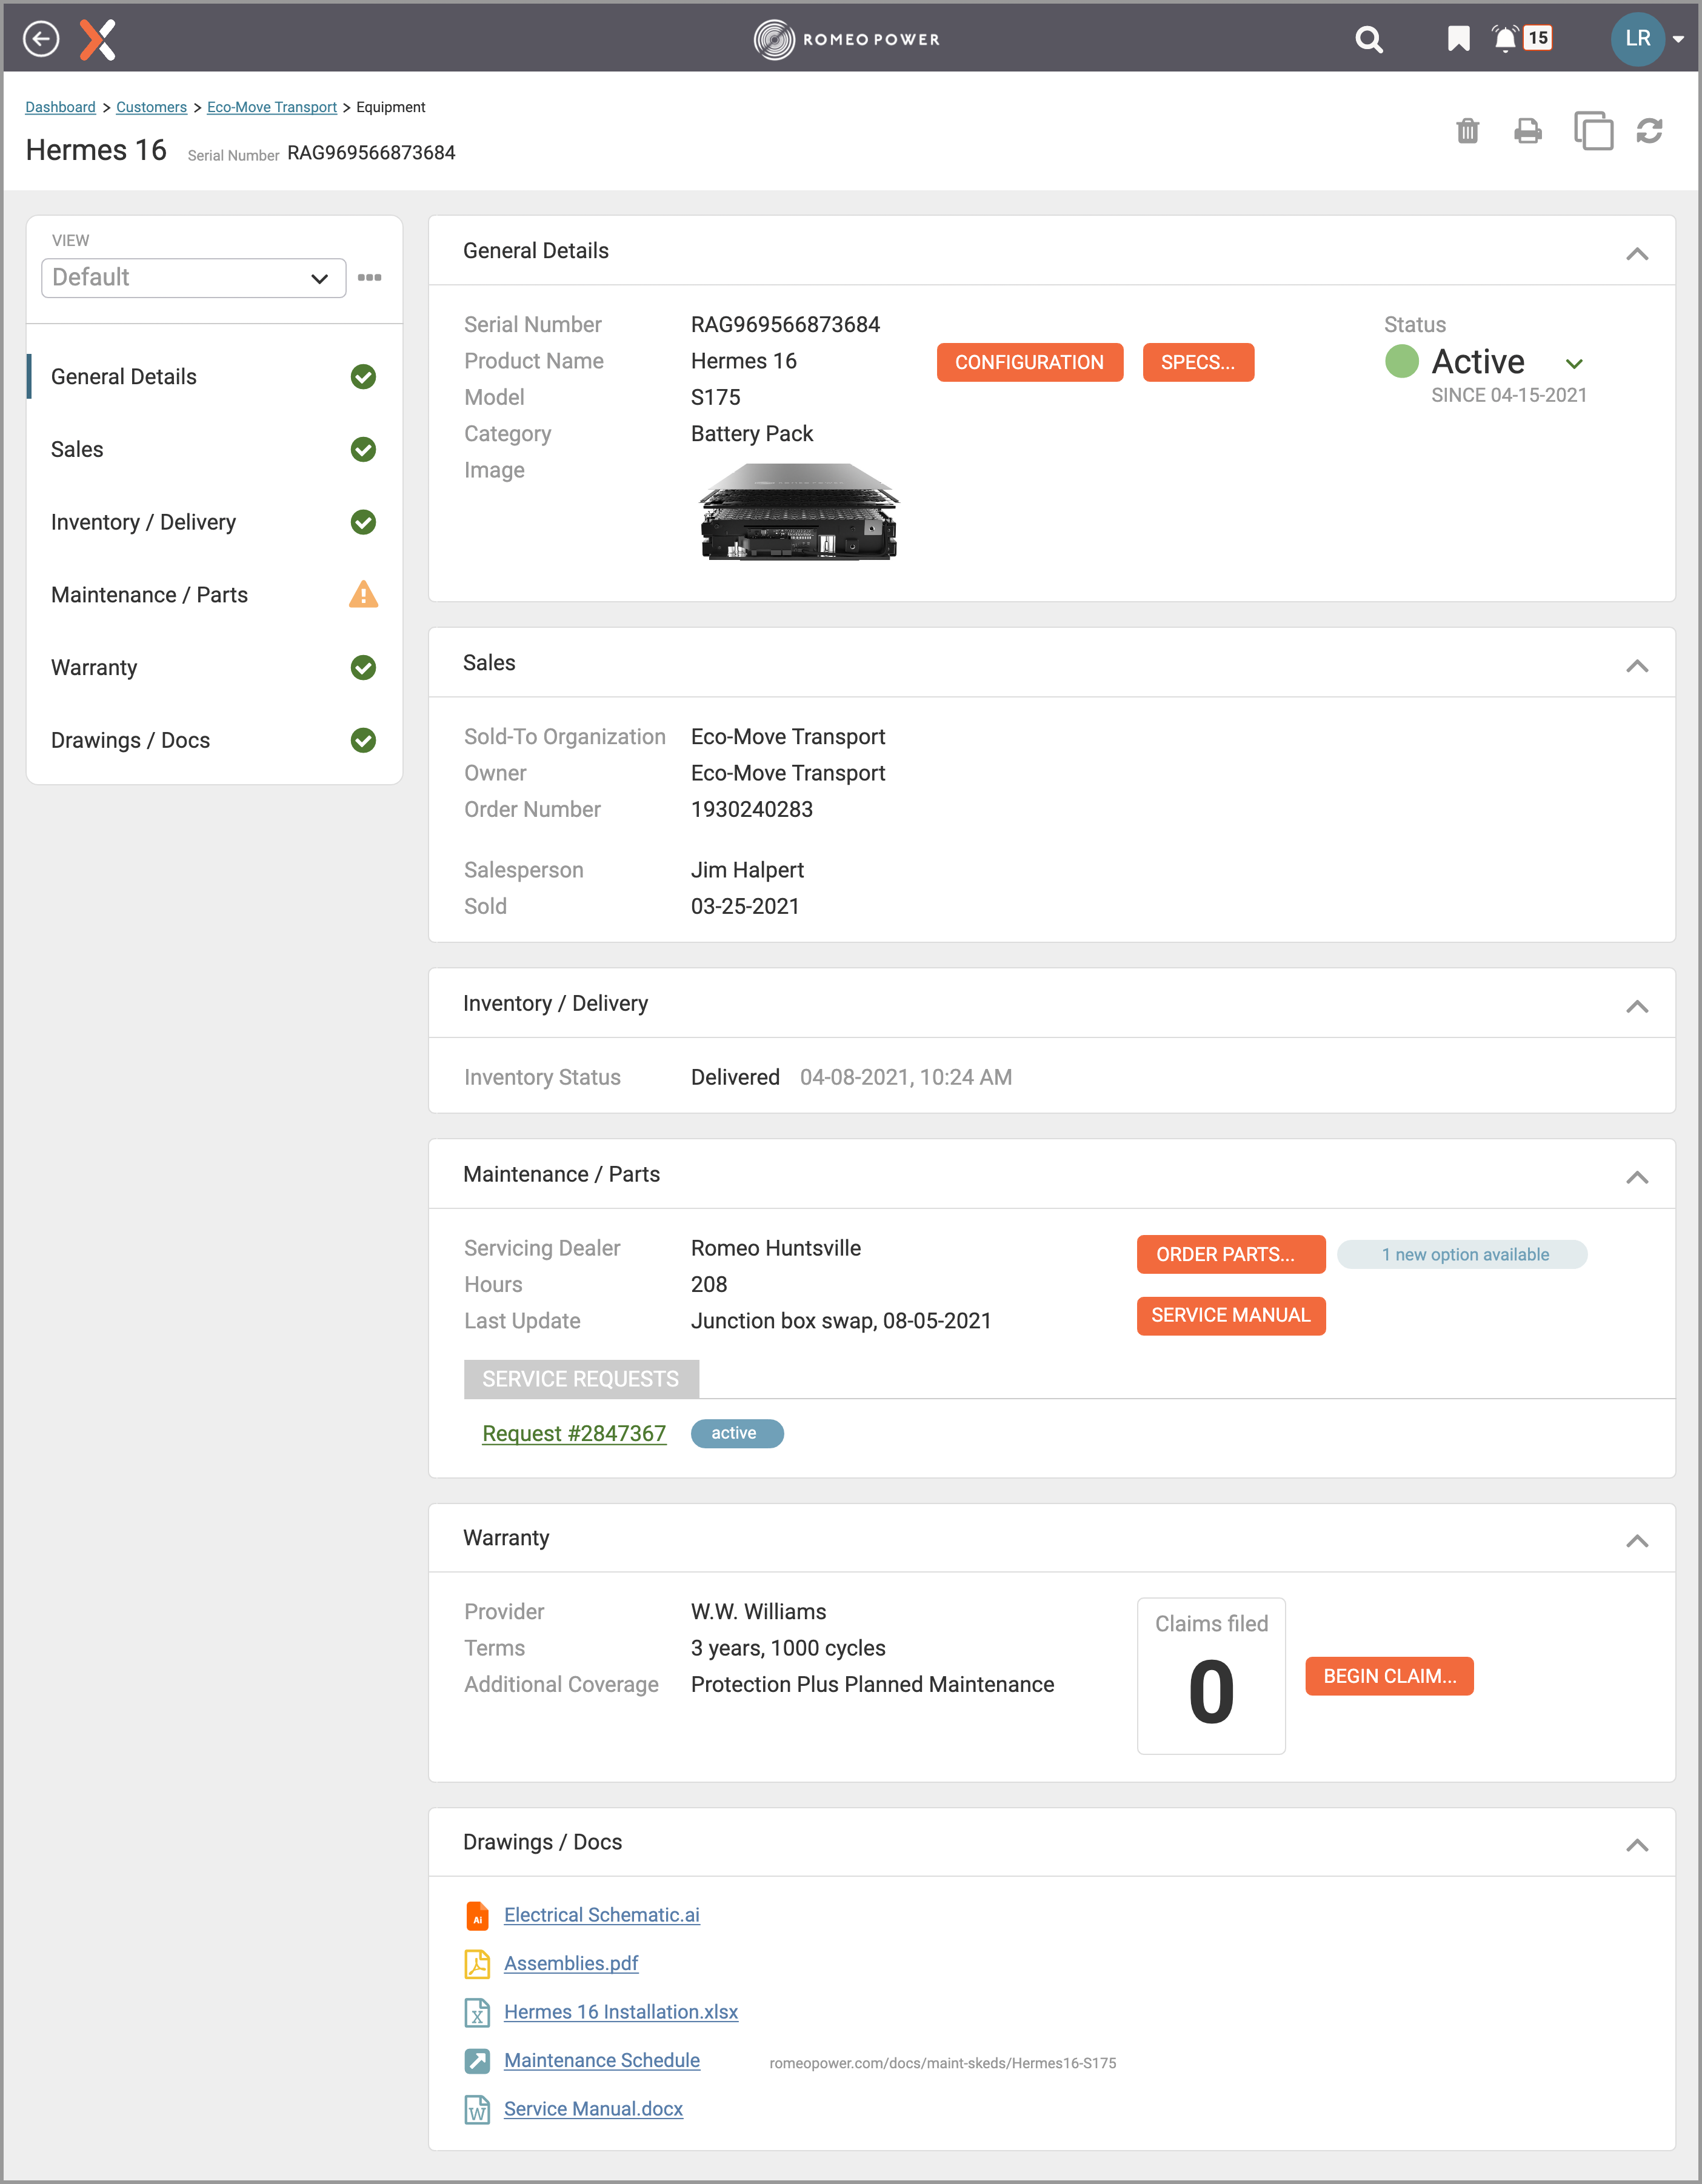This screenshot has width=1702, height=2184.
Task: Click the back arrow circle icon
Action: [41, 39]
